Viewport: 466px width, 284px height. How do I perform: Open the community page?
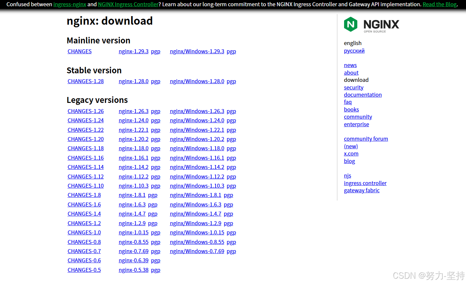pos(358,117)
